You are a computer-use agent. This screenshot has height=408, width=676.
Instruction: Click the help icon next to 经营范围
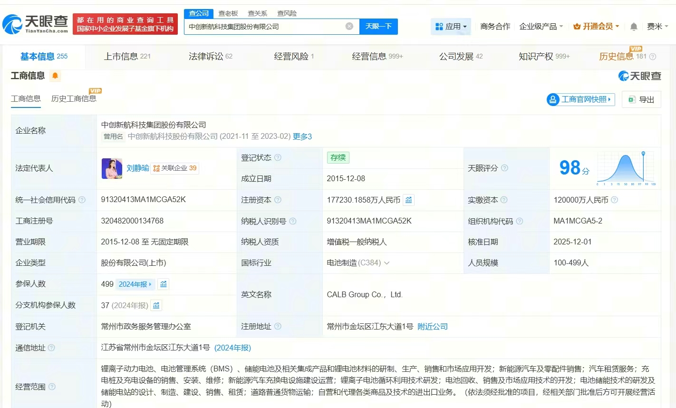(52, 387)
